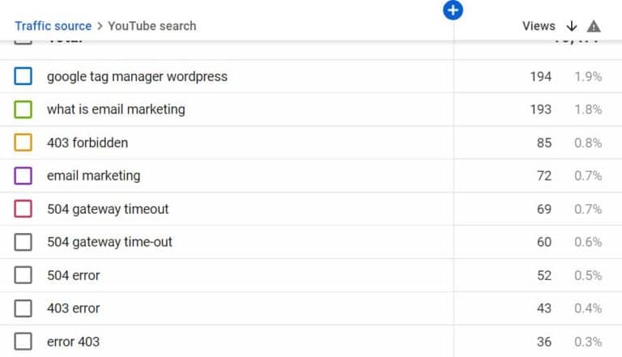Viewport: 622px width, 357px height.
Task: Toggle the green what is email marketing checkbox
Action: tap(23, 109)
